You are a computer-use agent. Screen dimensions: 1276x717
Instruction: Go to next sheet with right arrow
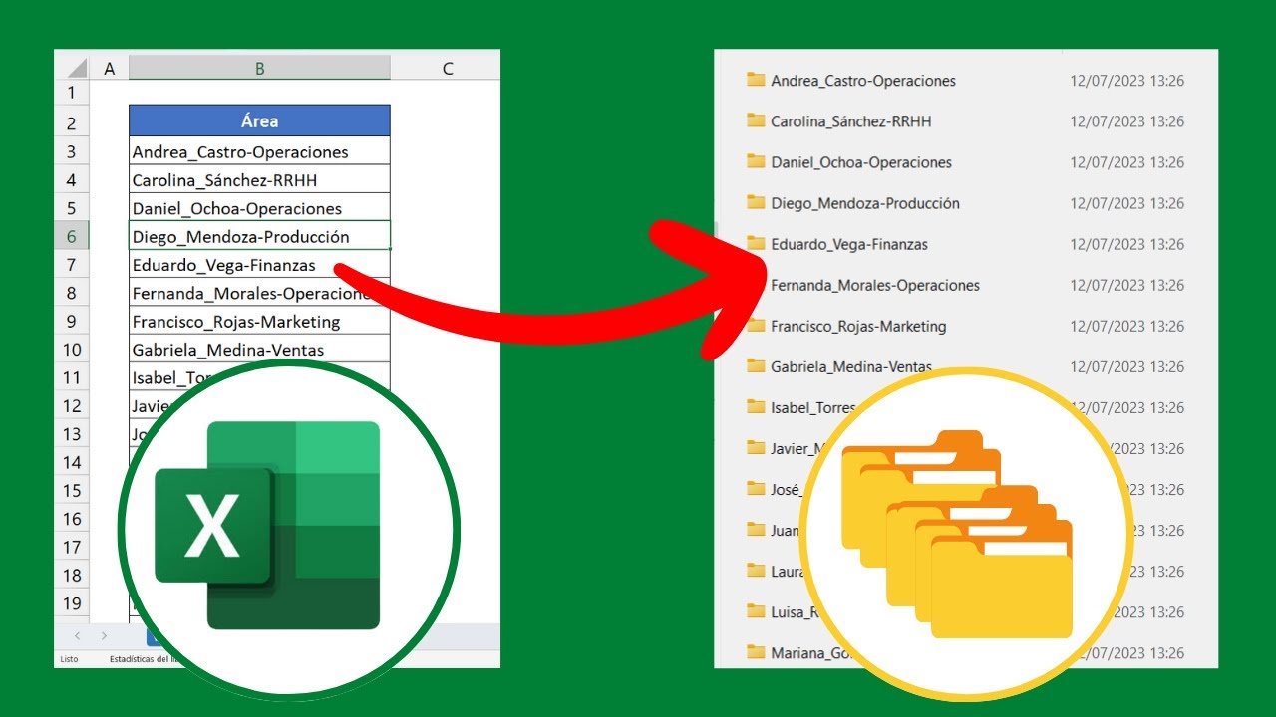pyautogui.click(x=104, y=635)
